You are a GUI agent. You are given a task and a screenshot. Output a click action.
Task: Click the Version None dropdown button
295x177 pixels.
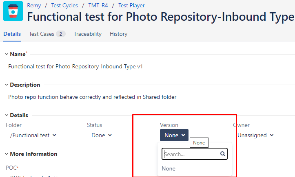click(174, 135)
